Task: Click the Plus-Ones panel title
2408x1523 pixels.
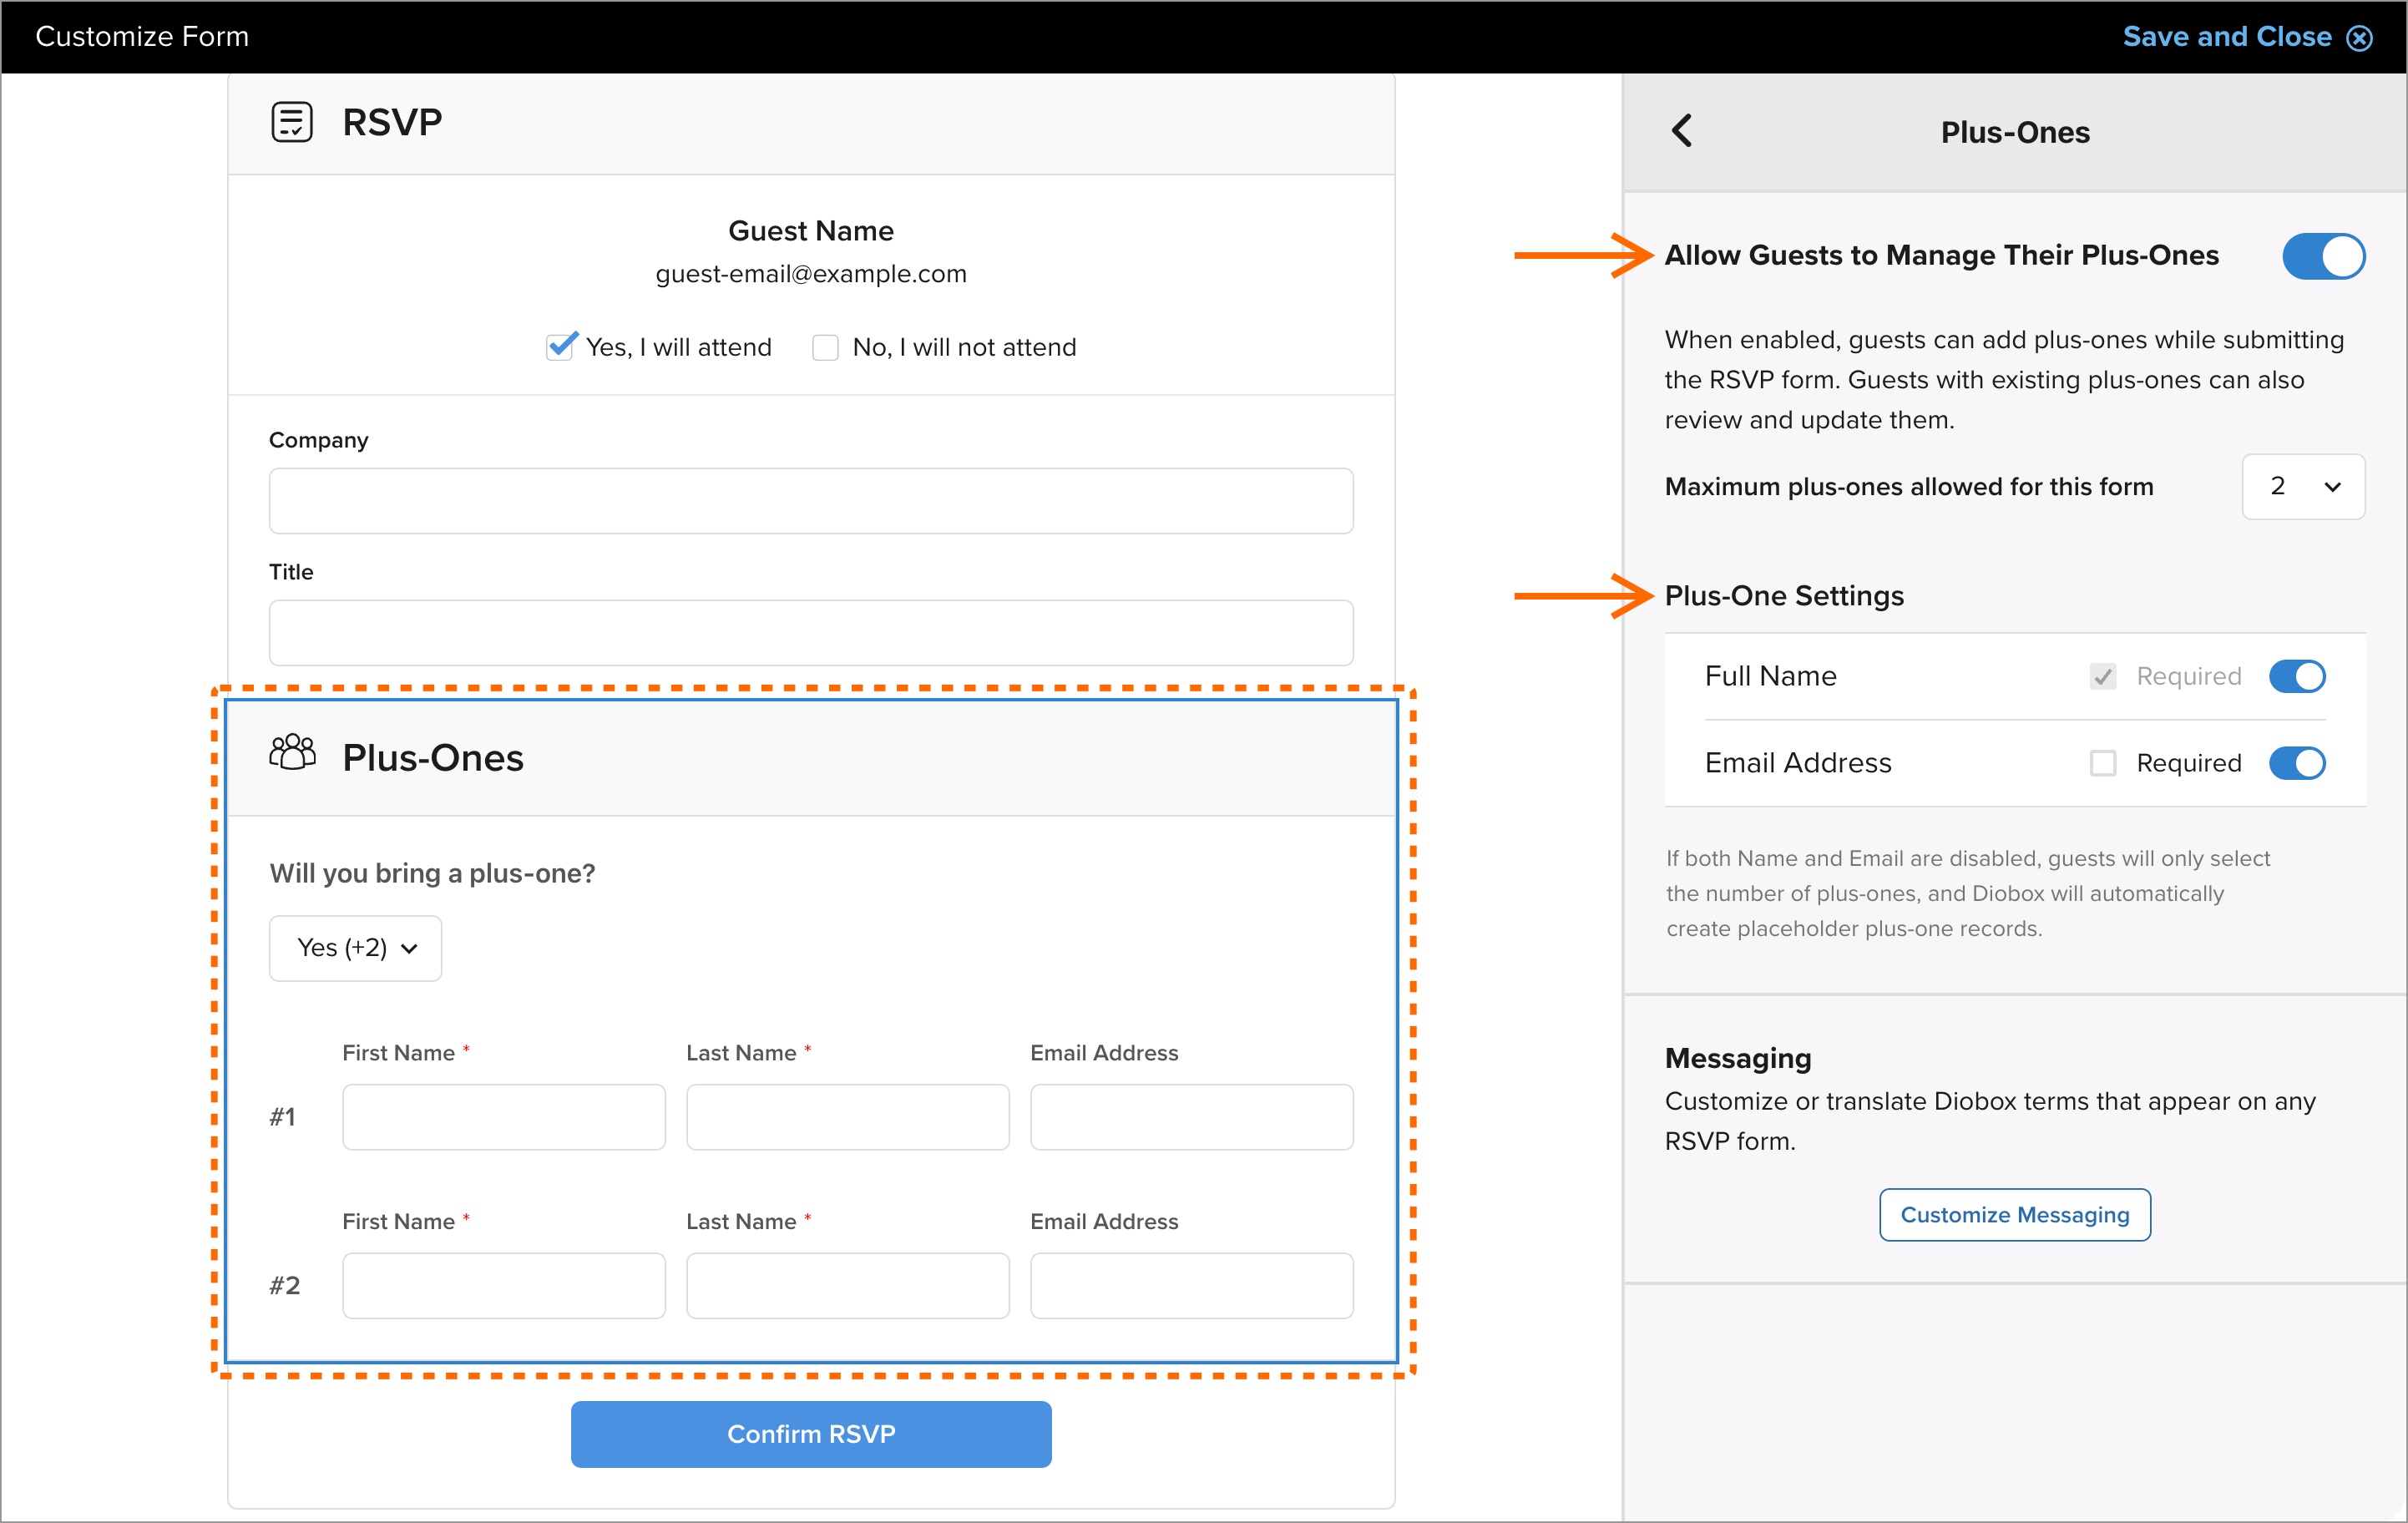Action: (x=2015, y=132)
